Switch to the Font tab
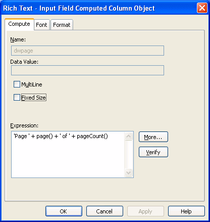210x222 pixels. (x=41, y=25)
